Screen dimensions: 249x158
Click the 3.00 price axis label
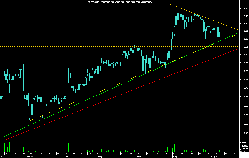246,39
